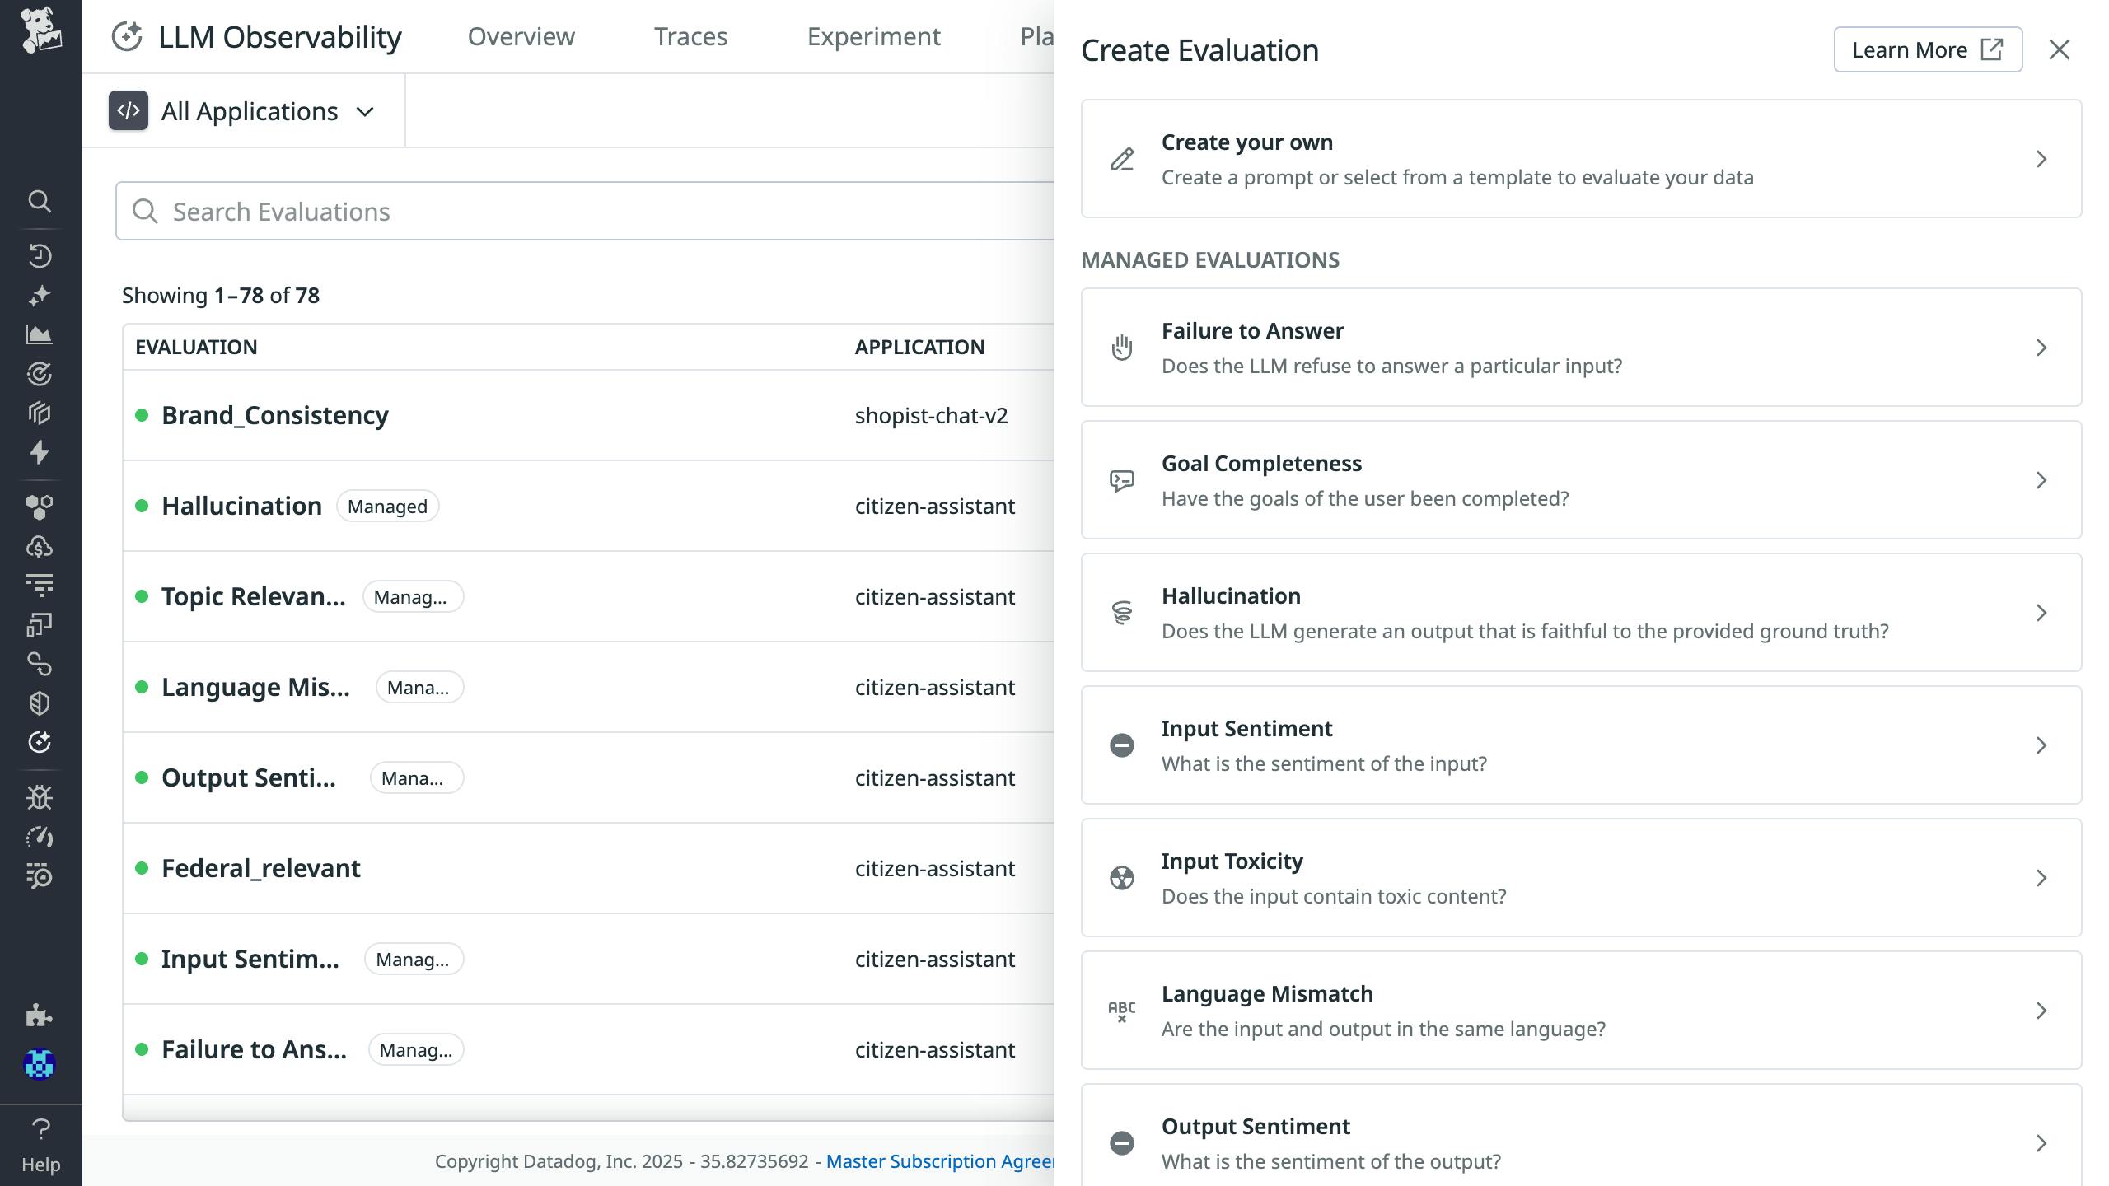Click the Managed badge on the Hallucination row
The width and height of the screenshot is (2109, 1186).
tap(387, 506)
